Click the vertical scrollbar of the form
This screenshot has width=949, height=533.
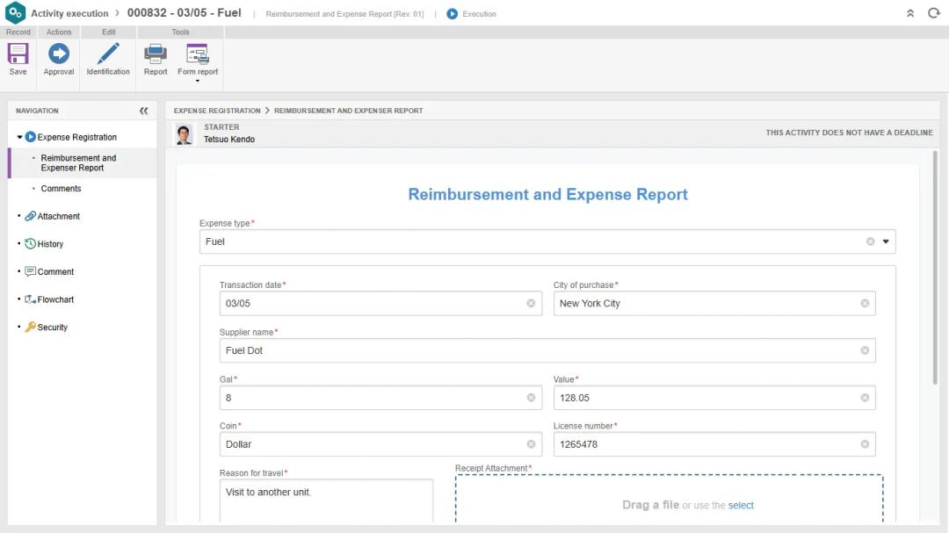[x=934, y=263]
